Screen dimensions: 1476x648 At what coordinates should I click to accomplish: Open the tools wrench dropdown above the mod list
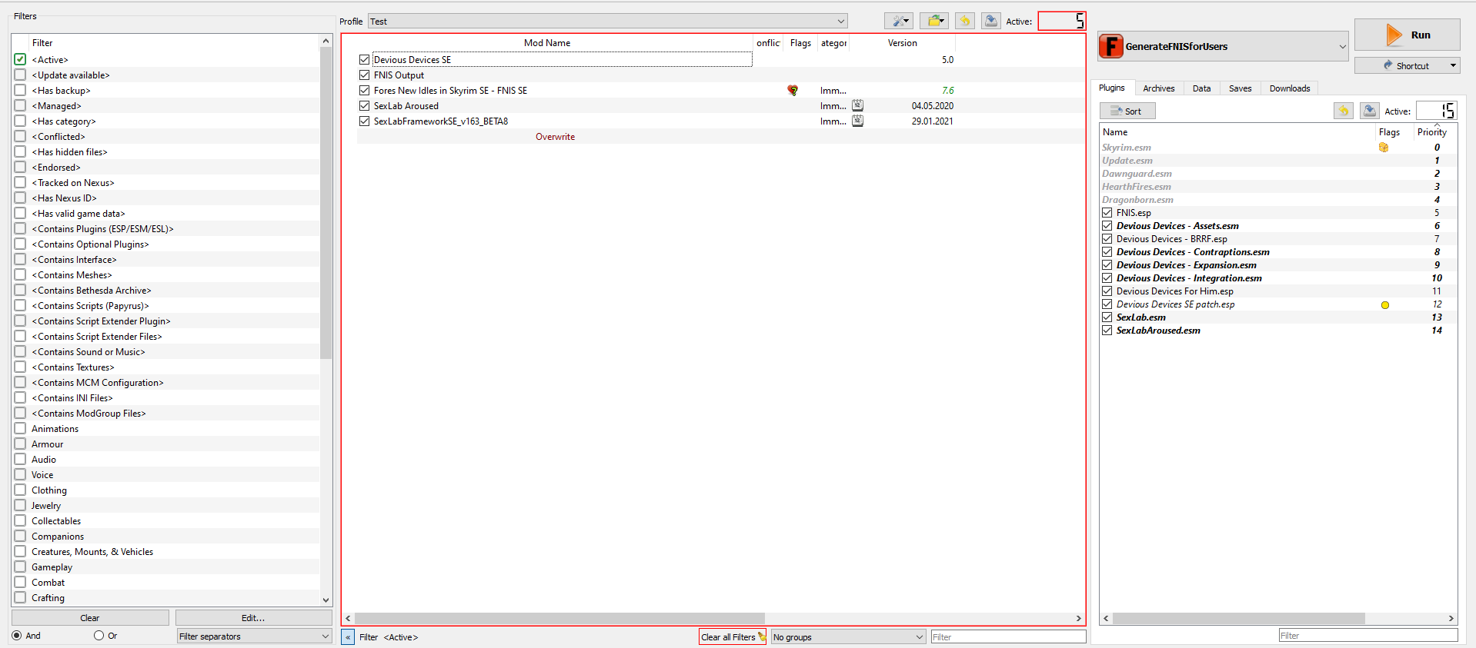pos(898,21)
